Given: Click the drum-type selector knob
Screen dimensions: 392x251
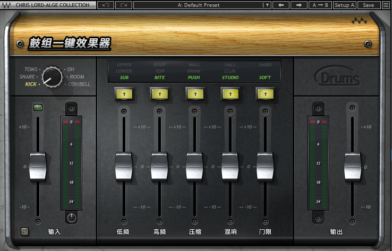Looking at the screenshot, I should point(52,76).
